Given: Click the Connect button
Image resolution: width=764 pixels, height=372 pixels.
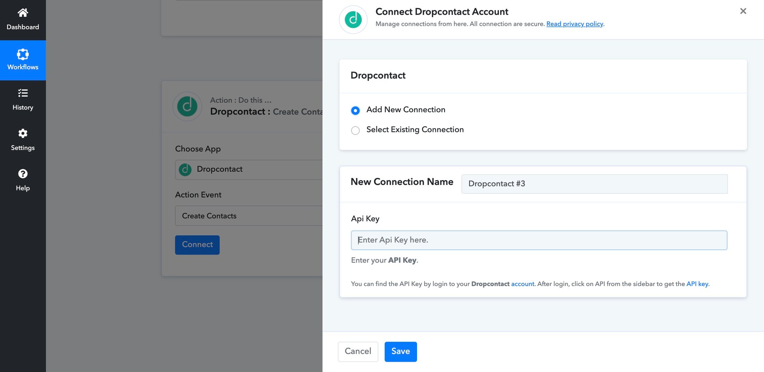Looking at the screenshot, I should tap(197, 245).
